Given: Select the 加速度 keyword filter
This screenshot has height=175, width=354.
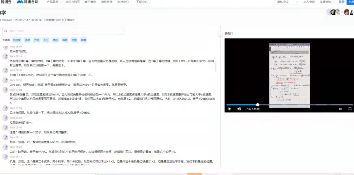Looking at the screenshot, I should pyautogui.click(x=17, y=40).
